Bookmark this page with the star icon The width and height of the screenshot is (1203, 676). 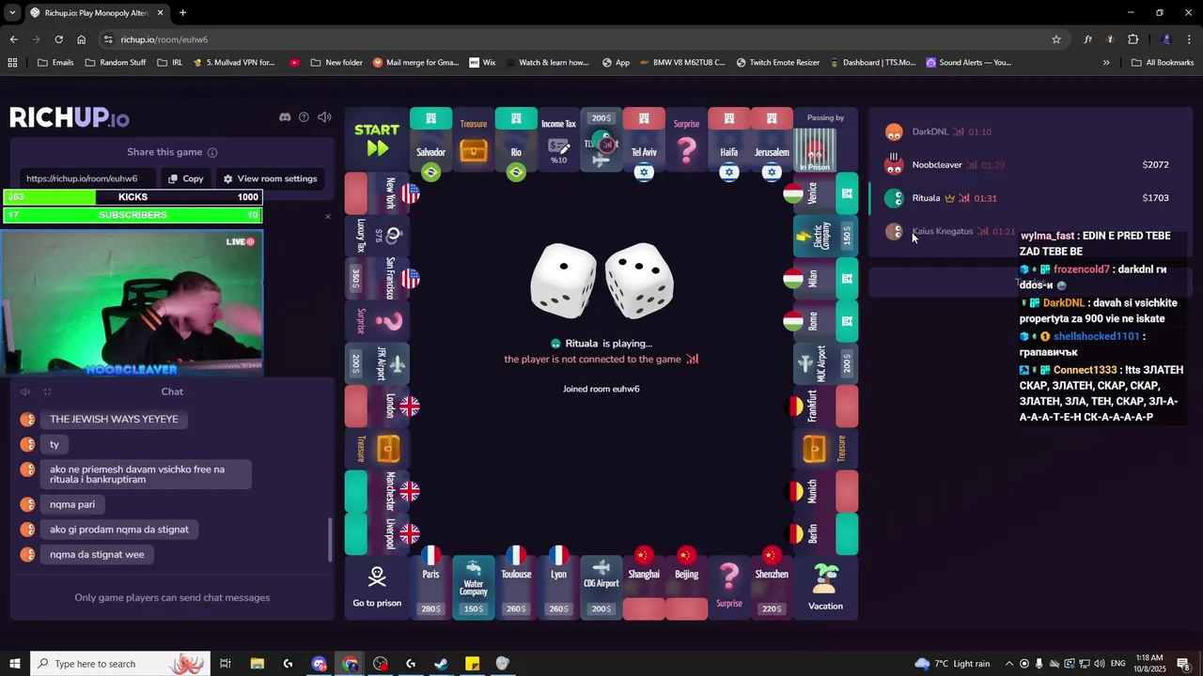1056,39
